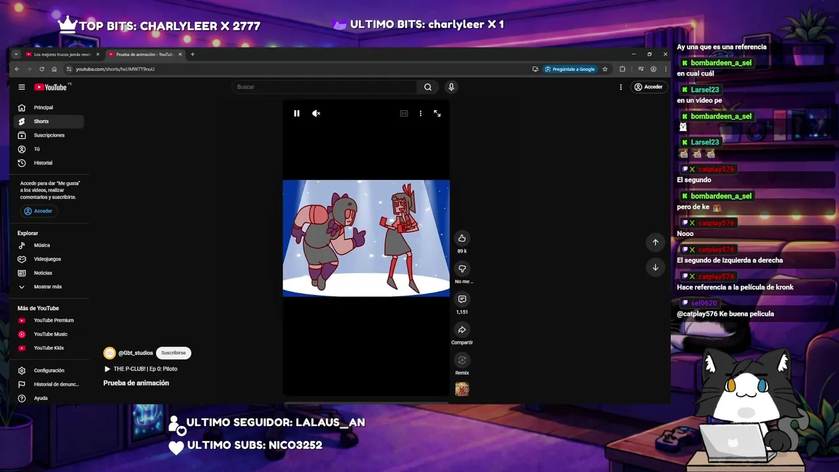Click the search magnifier button
839x472 pixels.
[x=427, y=87]
